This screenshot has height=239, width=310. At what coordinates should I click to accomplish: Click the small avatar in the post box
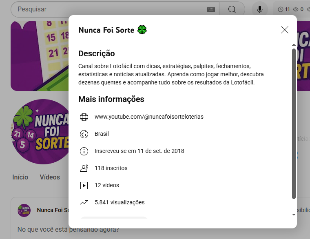[24, 210]
